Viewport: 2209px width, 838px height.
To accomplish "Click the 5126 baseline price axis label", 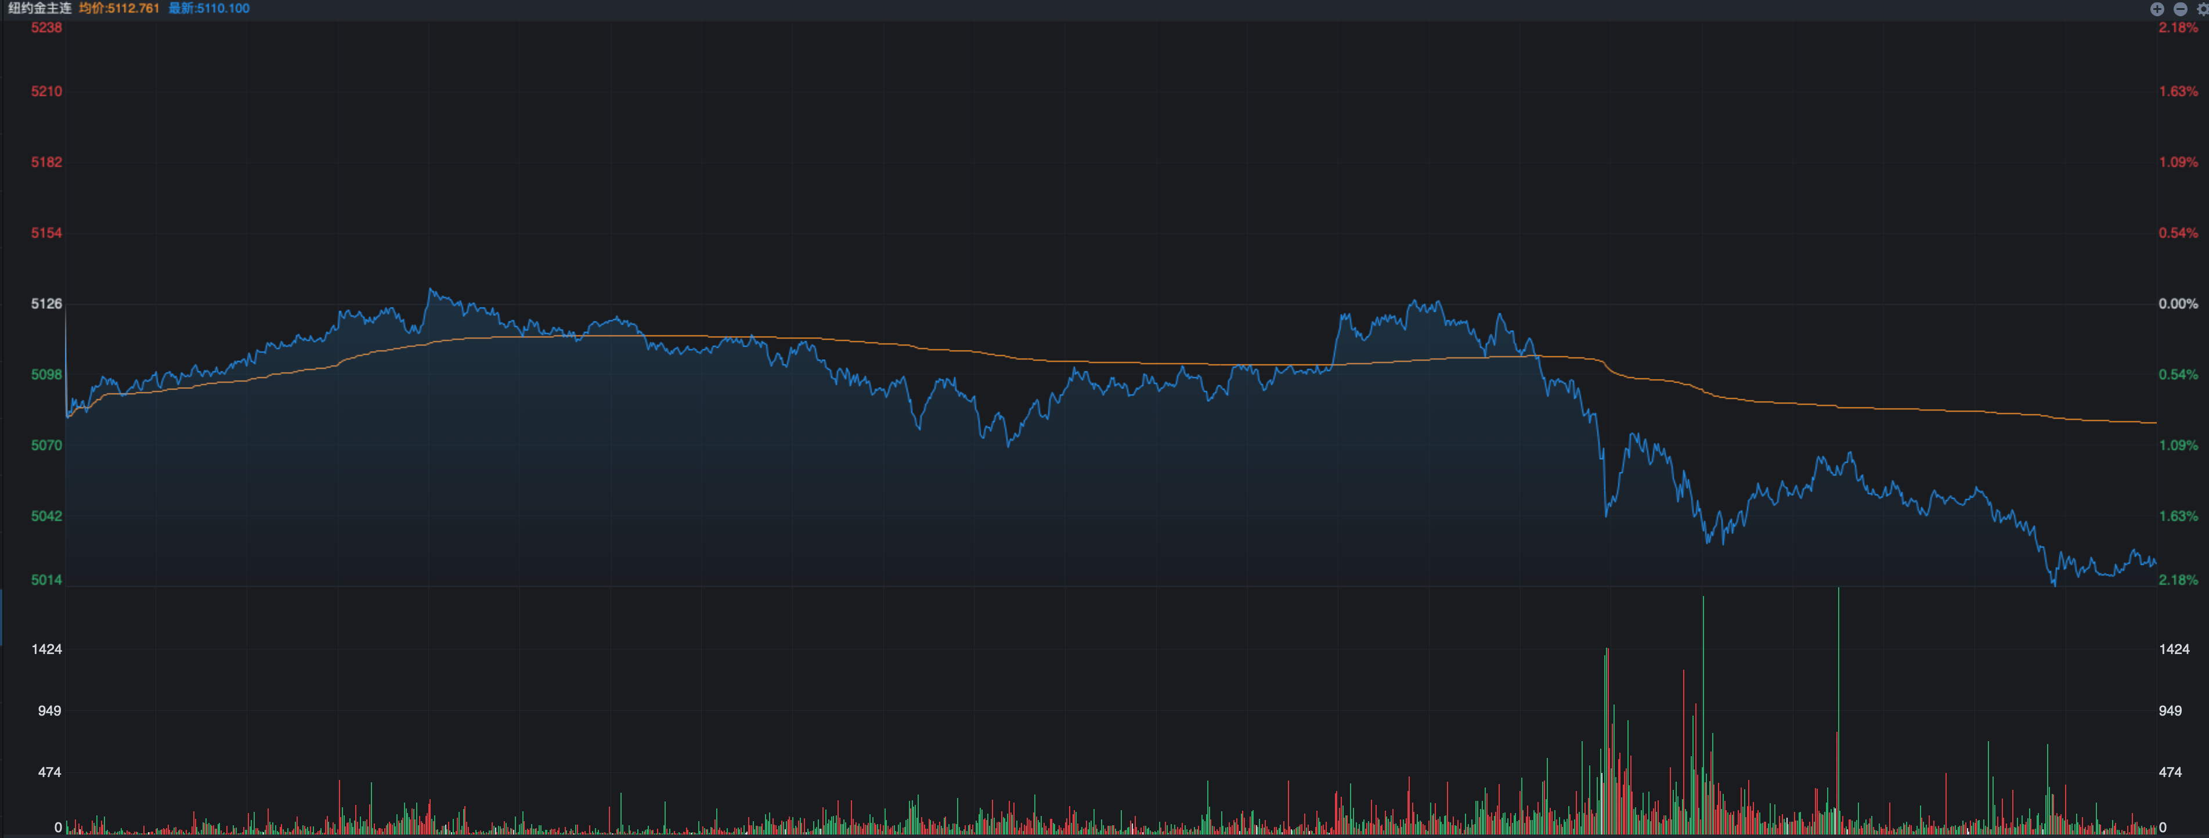I will point(46,304).
